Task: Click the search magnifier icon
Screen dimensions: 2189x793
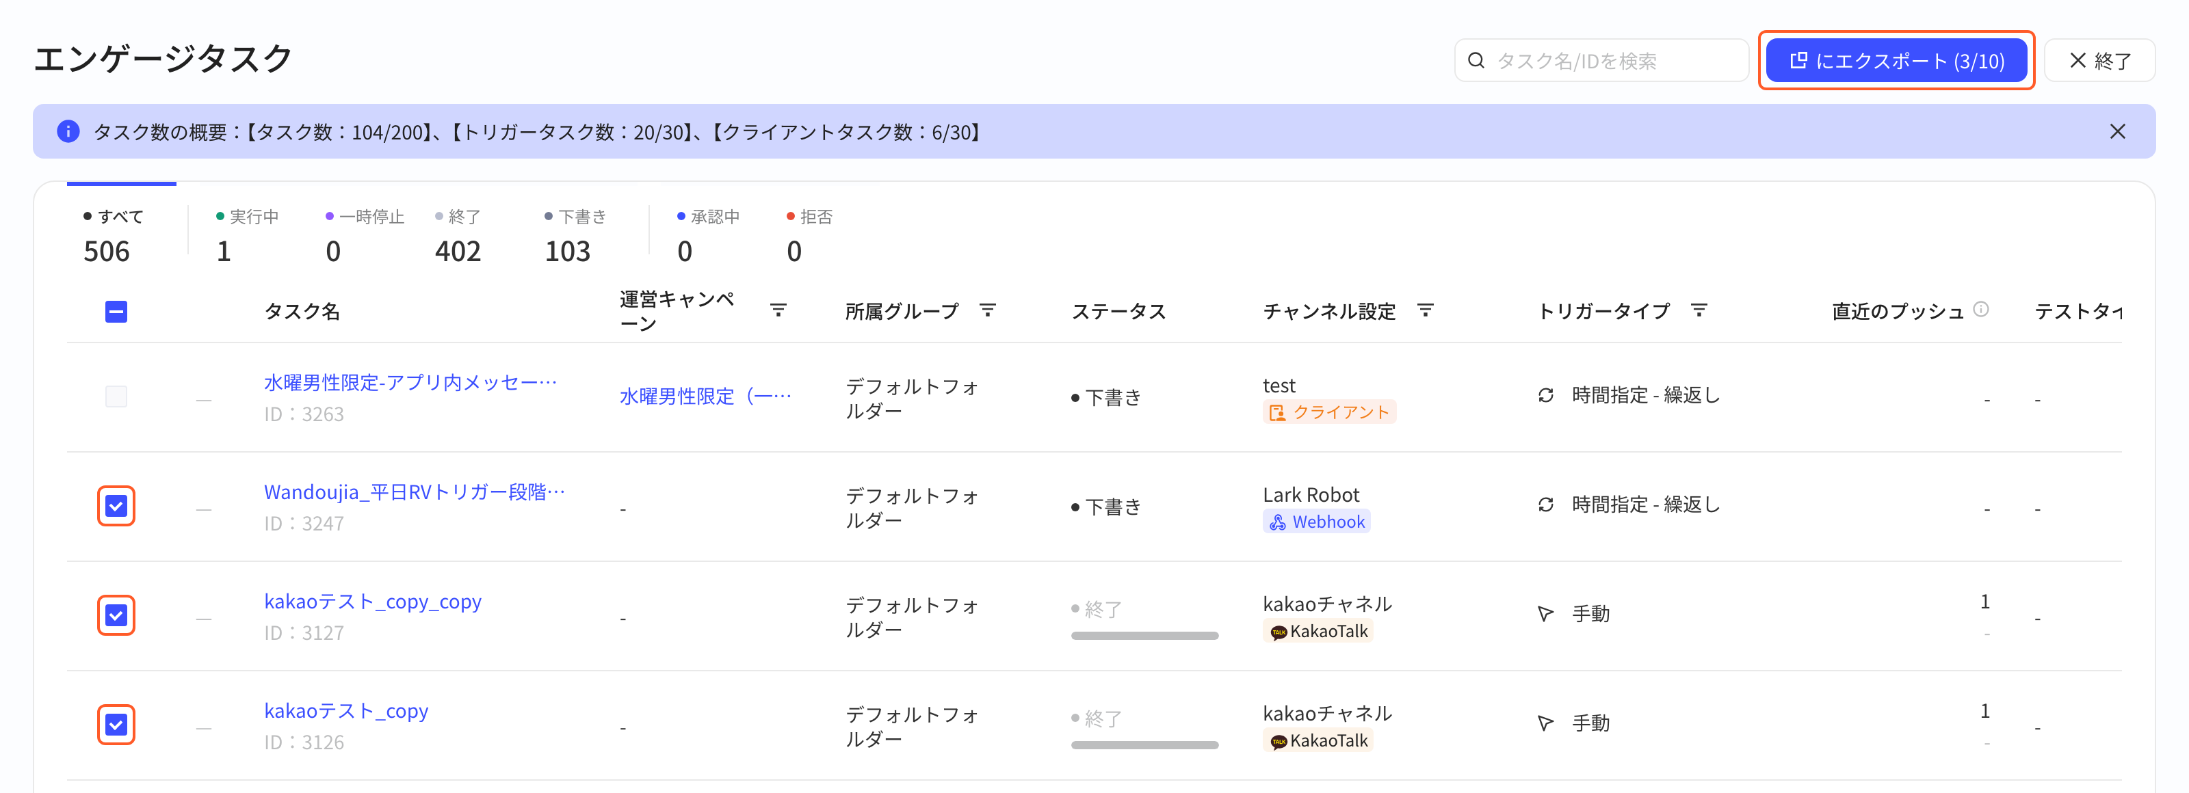Action: tap(1477, 60)
